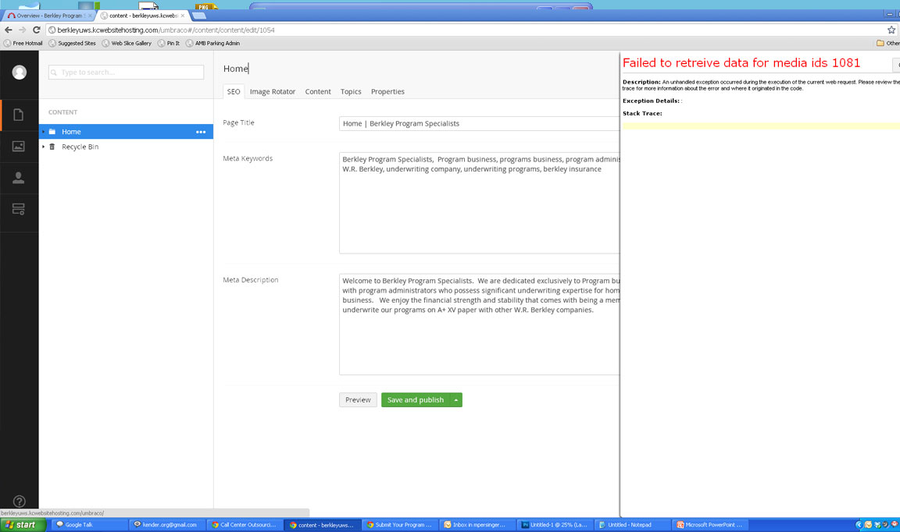The height and width of the screenshot is (532, 900).
Task: Switch to Inbox in mpersinger taskbar window
Action: pyautogui.click(x=477, y=525)
